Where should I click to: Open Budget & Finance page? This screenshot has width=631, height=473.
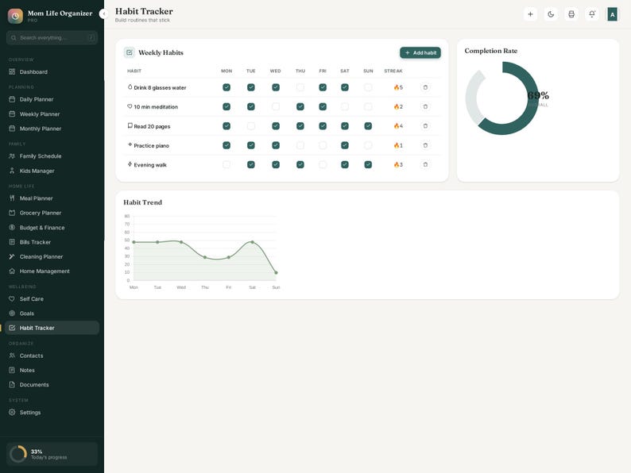coord(52,228)
